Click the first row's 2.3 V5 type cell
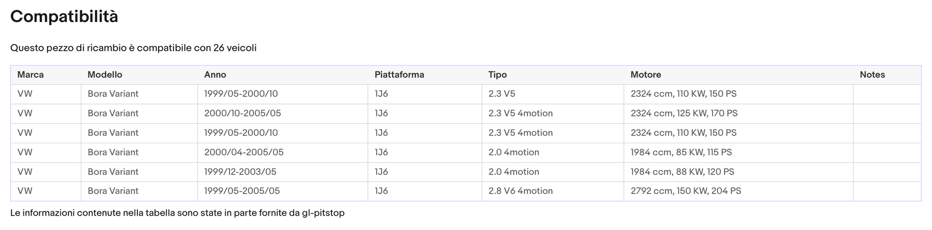Image resolution: width=932 pixels, height=230 pixels. pos(502,94)
